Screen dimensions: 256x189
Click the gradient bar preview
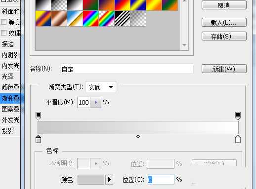point(138,128)
